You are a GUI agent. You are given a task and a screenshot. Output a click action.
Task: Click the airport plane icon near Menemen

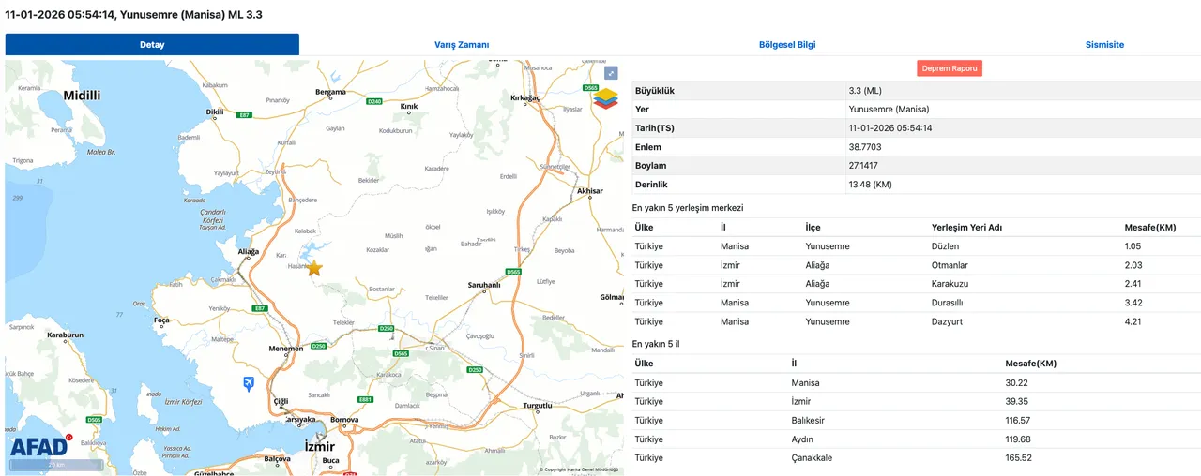coord(248,383)
